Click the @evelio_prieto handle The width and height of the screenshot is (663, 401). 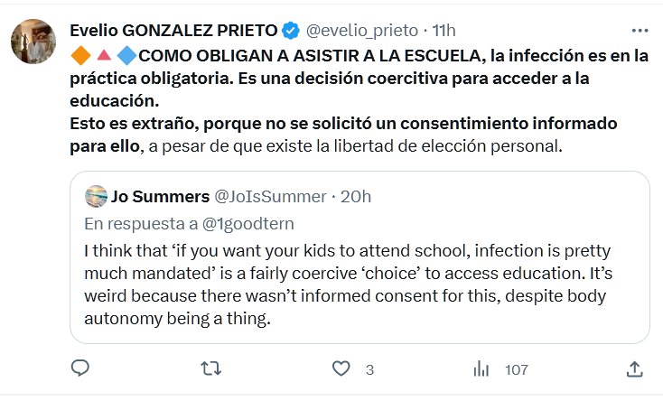point(358,31)
